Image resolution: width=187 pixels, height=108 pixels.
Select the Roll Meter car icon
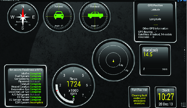59,15
